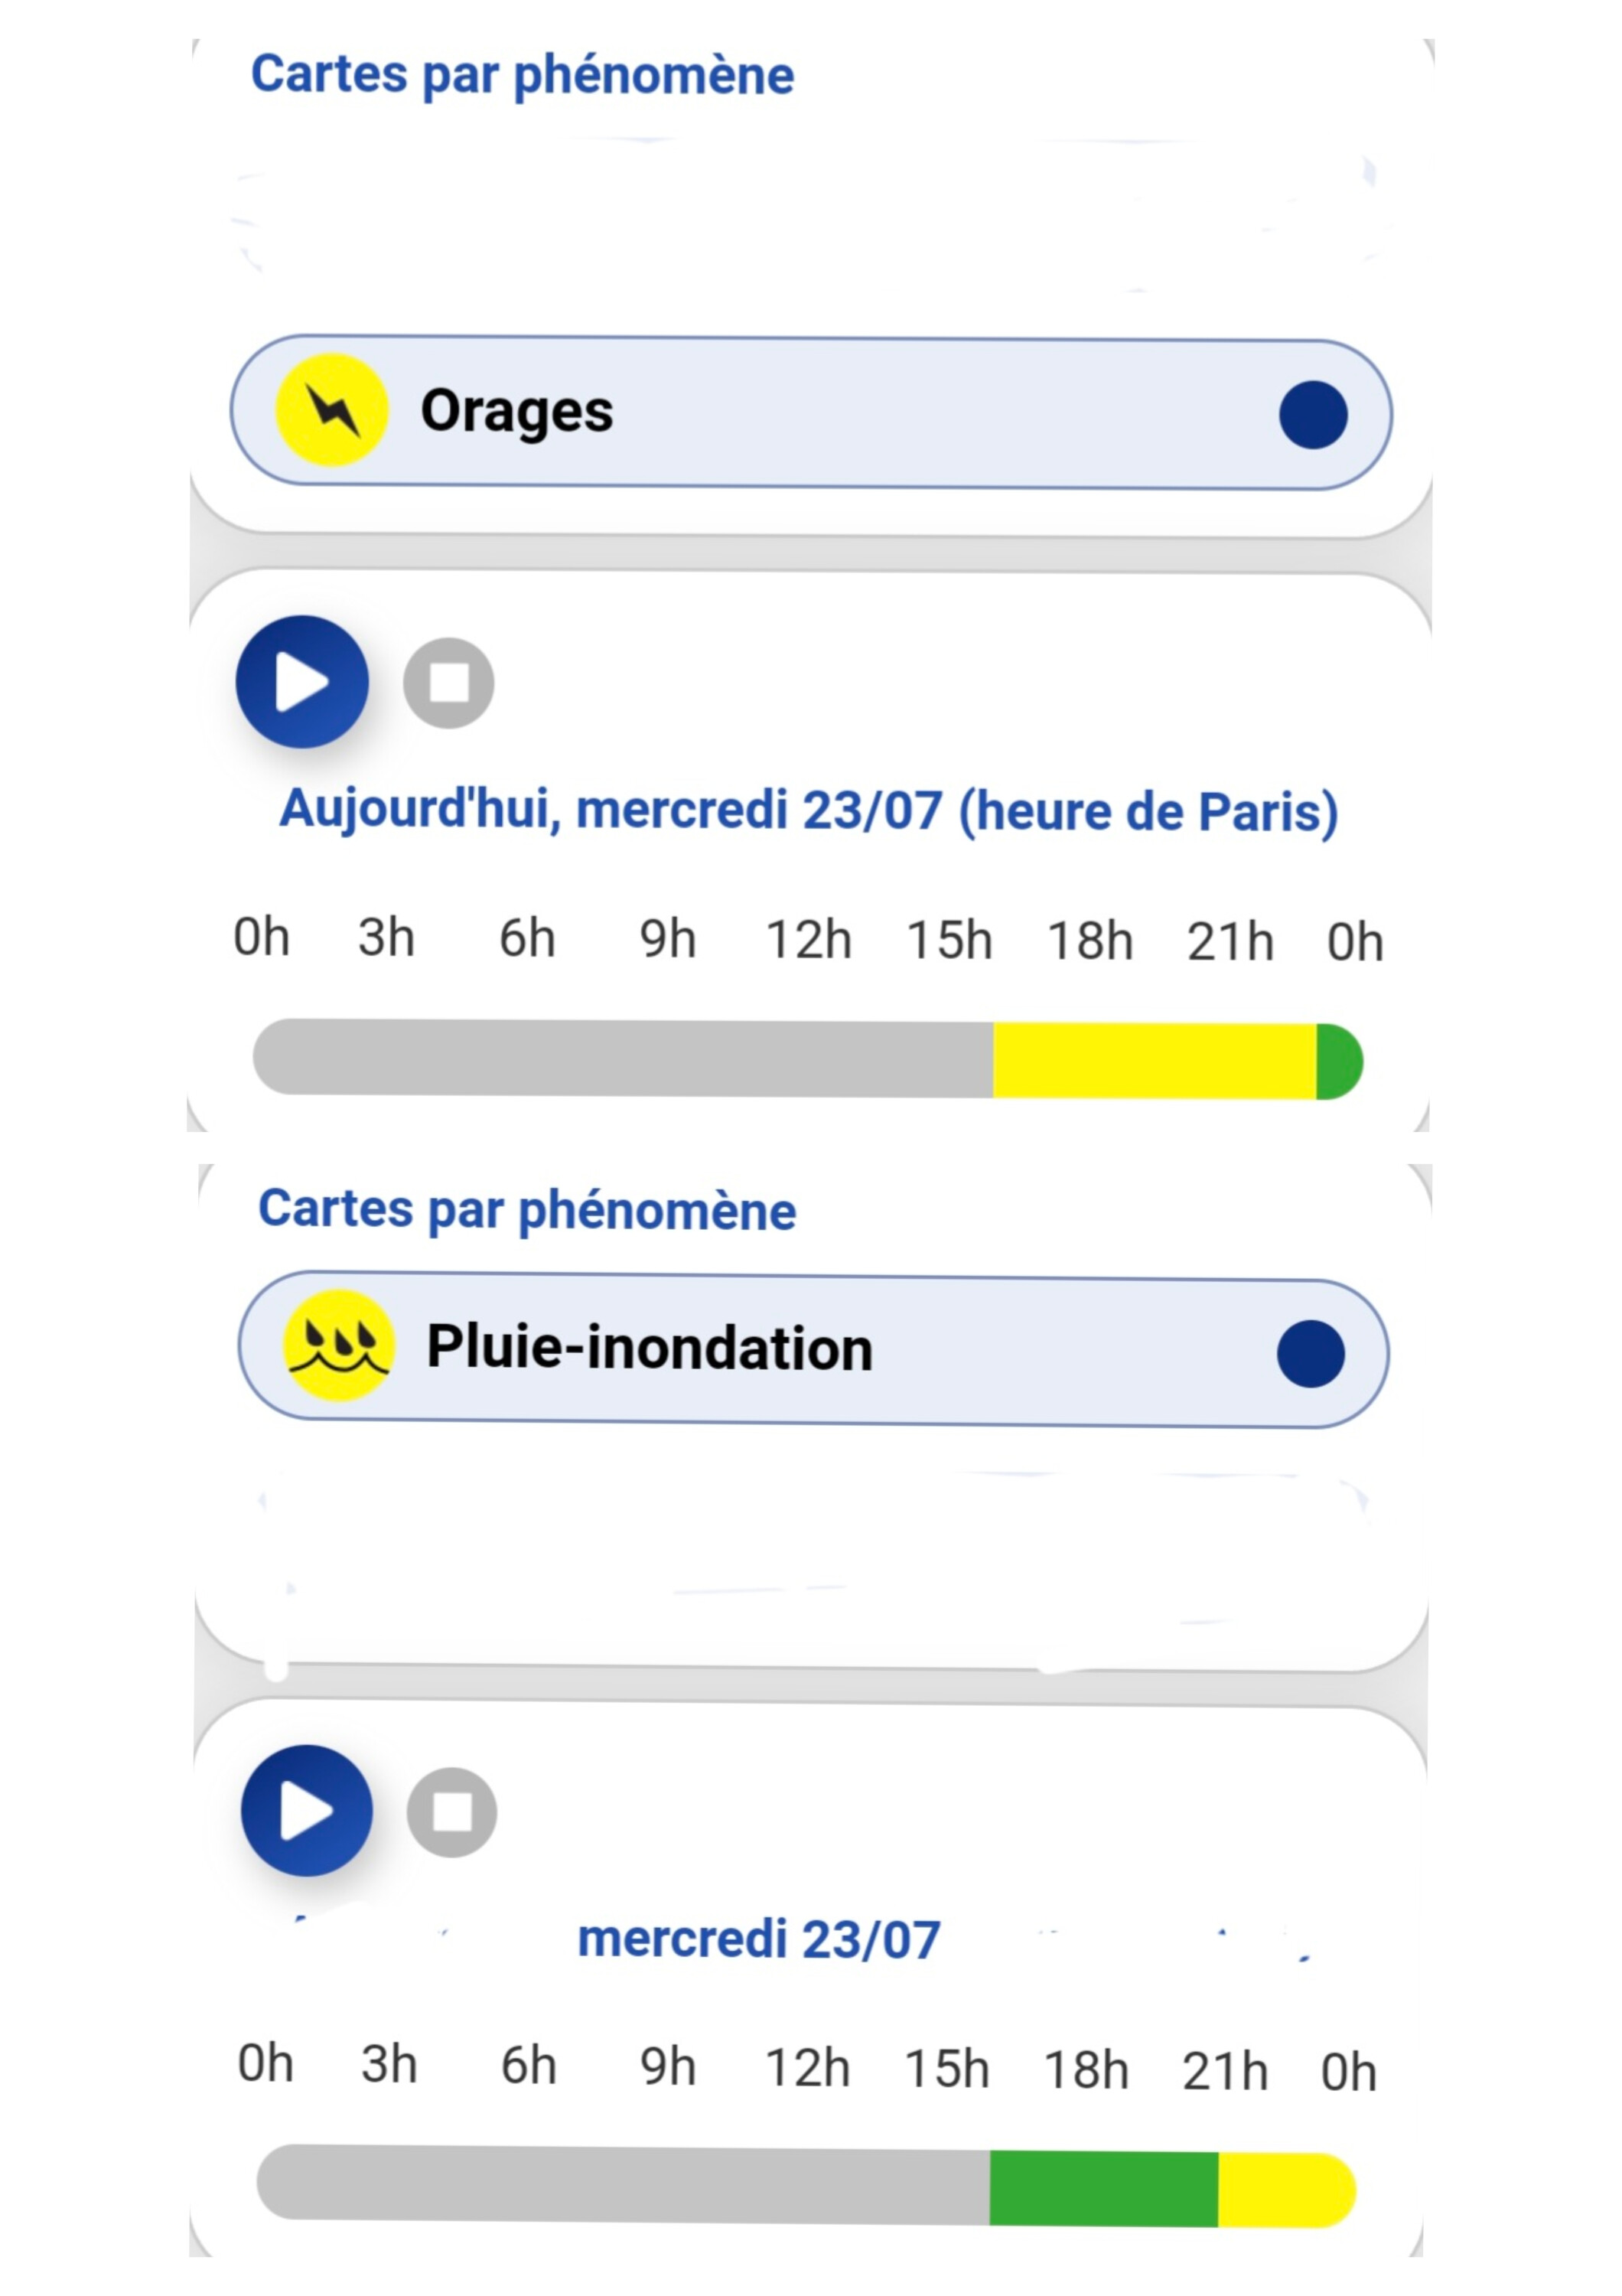This screenshot has height=2296, width=1622.
Task: Click green segment of Pluie-inondation timeline
Action: (x=1104, y=2189)
